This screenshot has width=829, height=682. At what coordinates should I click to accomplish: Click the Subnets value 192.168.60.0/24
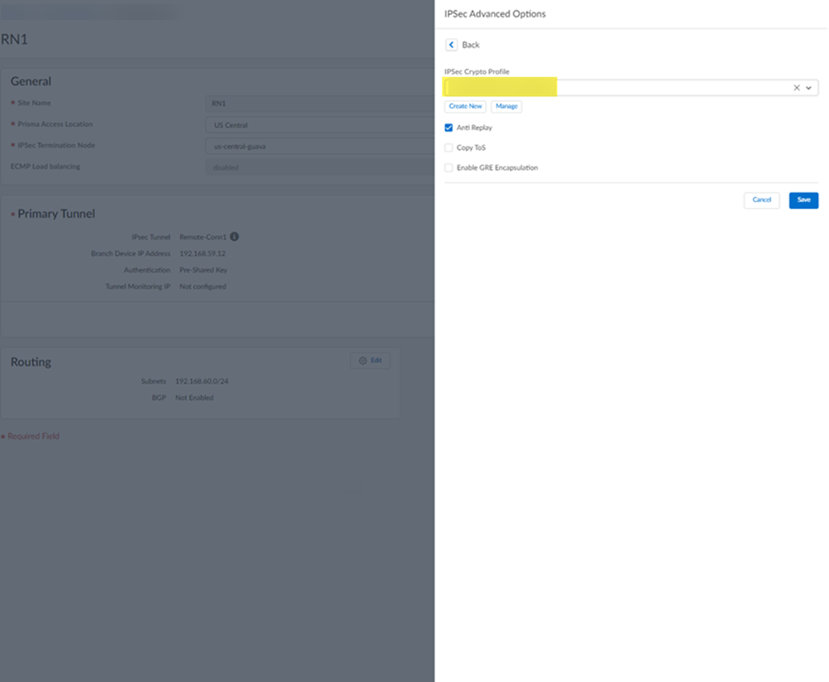click(202, 381)
